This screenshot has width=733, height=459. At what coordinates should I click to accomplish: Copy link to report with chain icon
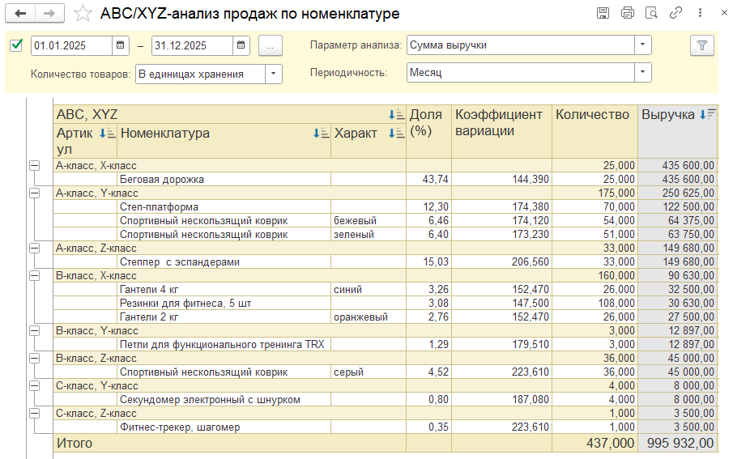coord(675,13)
